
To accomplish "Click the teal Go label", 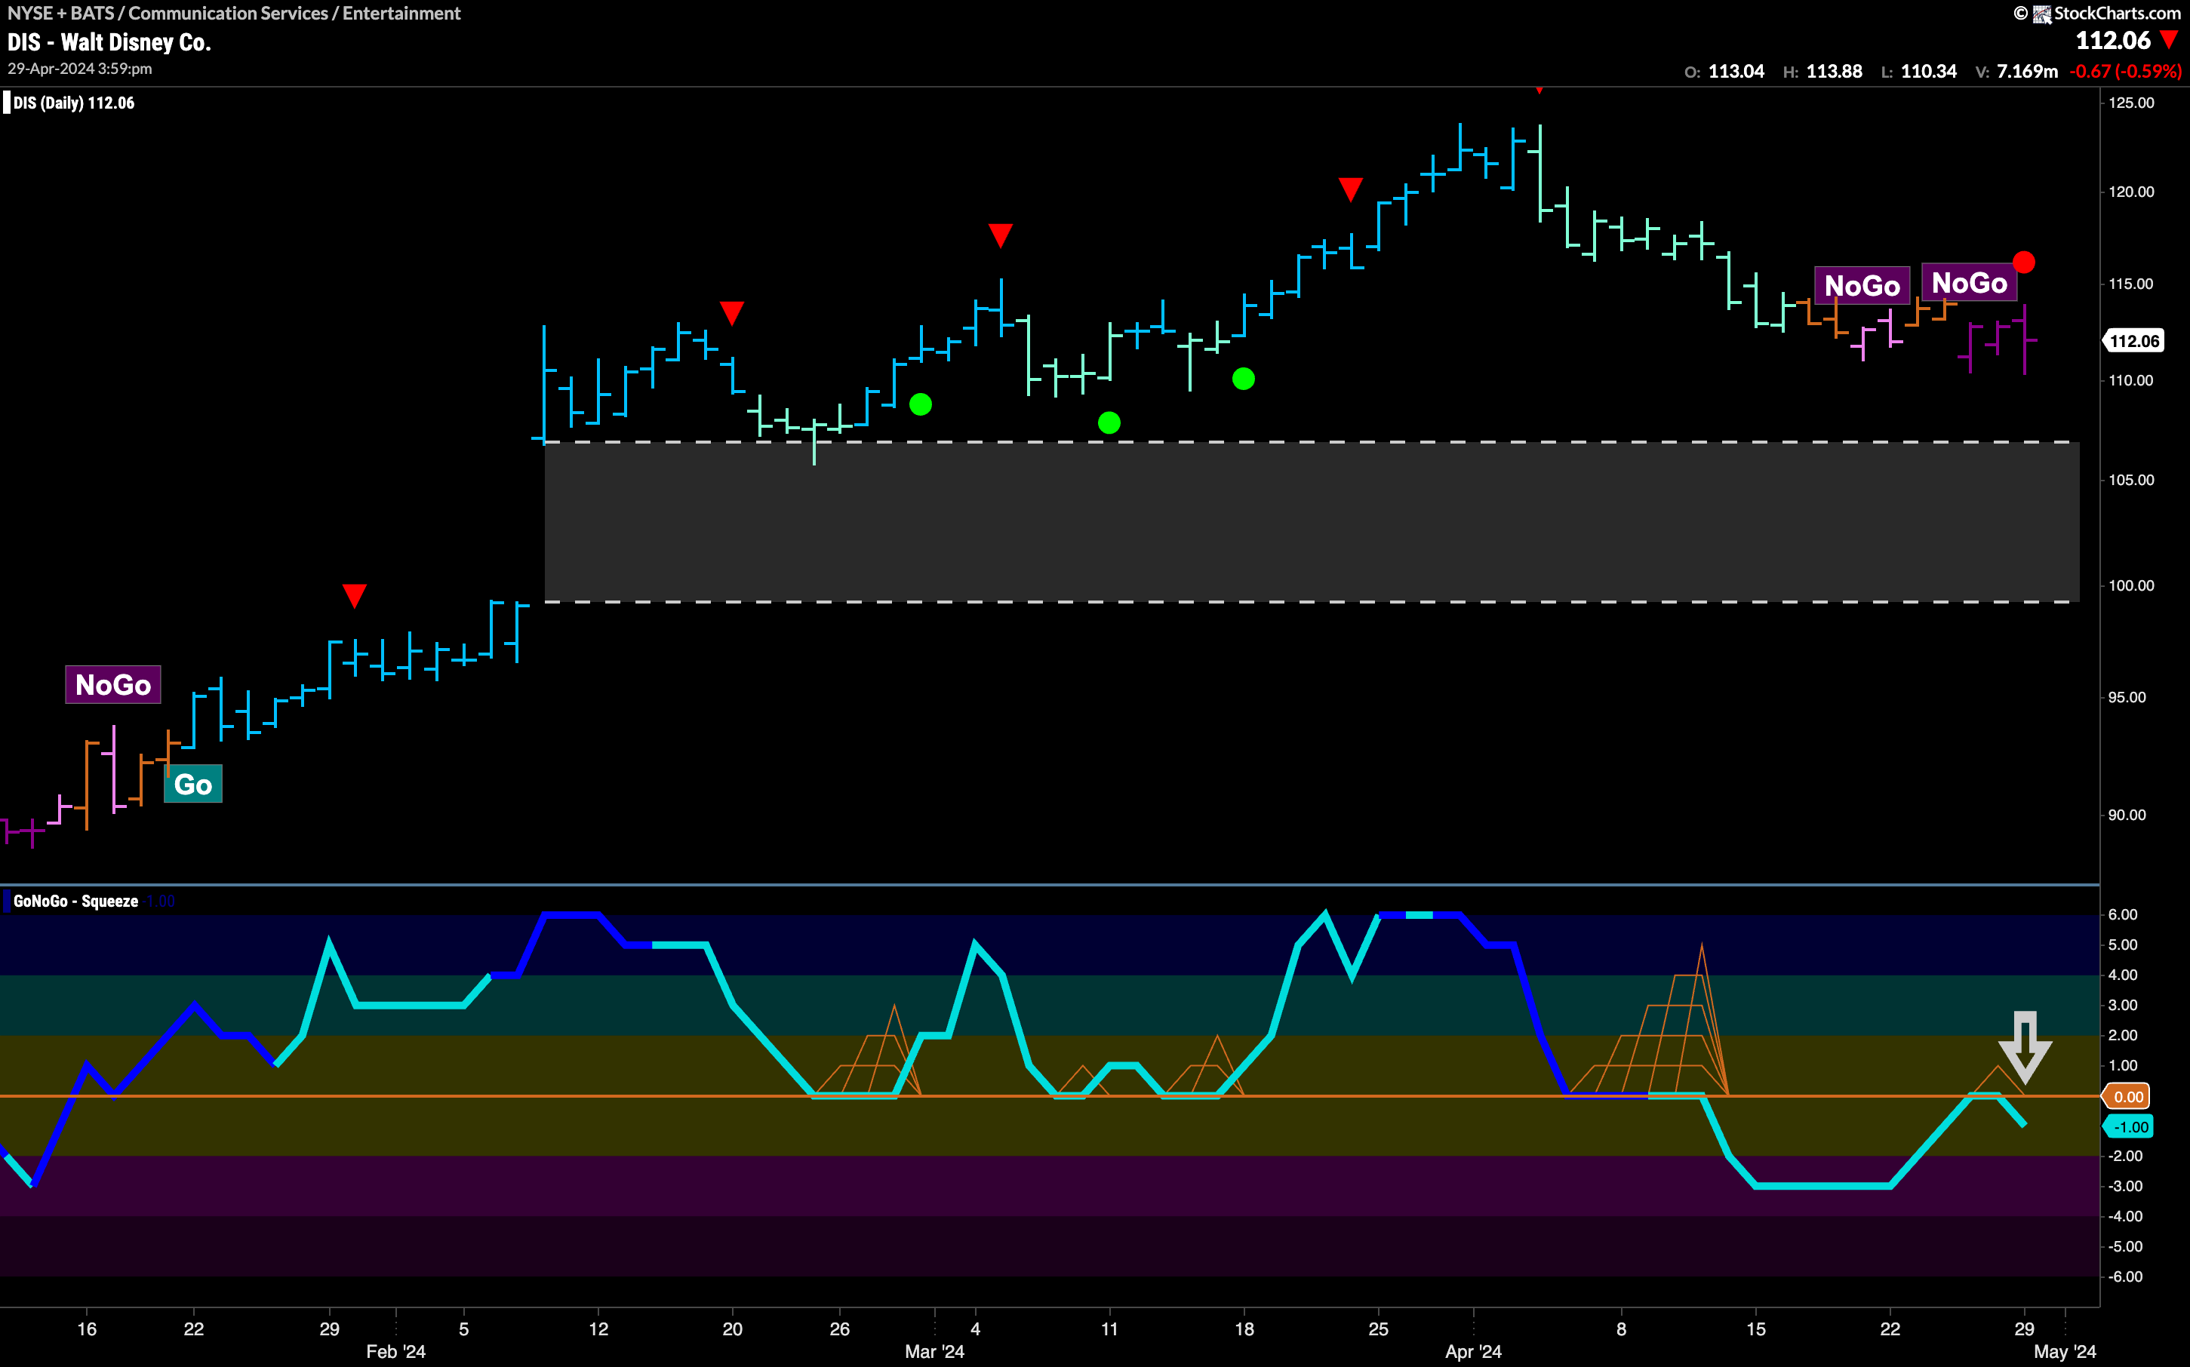I will point(192,784).
